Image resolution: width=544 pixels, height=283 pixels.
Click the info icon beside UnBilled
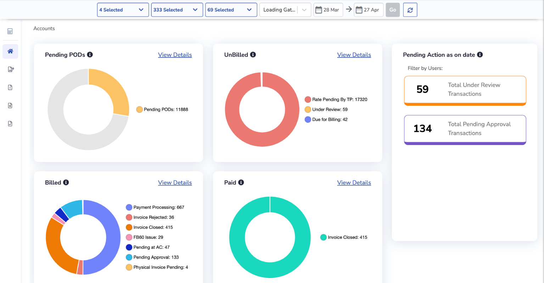coord(253,54)
